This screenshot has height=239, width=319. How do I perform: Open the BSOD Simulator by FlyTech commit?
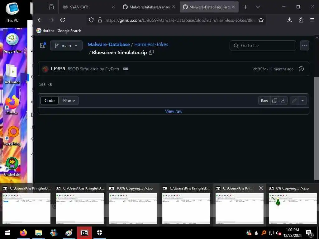point(93,69)
